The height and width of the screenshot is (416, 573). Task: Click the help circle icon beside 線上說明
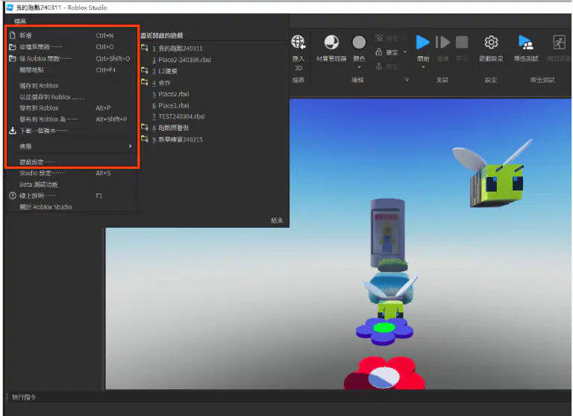click(x=13, y=196)
